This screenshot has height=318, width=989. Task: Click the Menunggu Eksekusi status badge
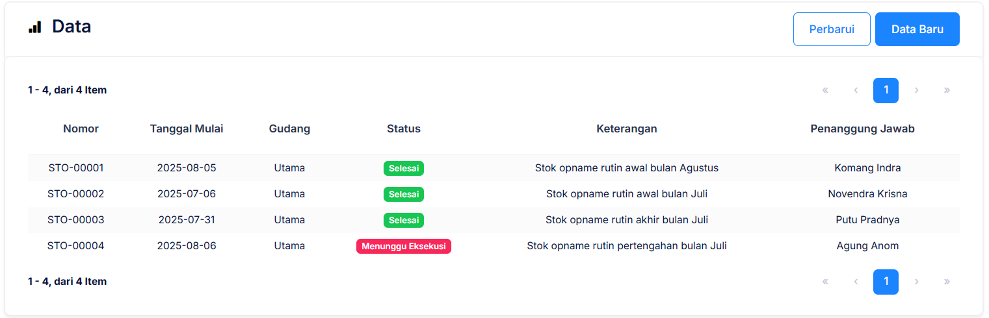403,246
